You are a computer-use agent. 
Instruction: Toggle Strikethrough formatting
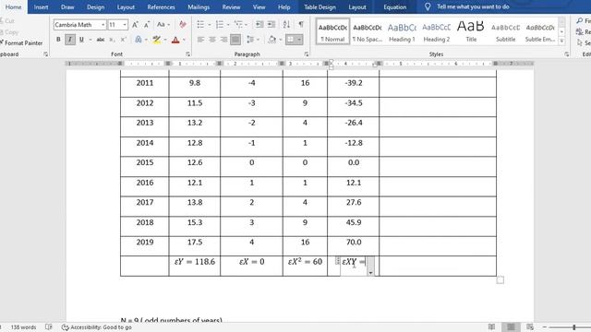(101, 40)
